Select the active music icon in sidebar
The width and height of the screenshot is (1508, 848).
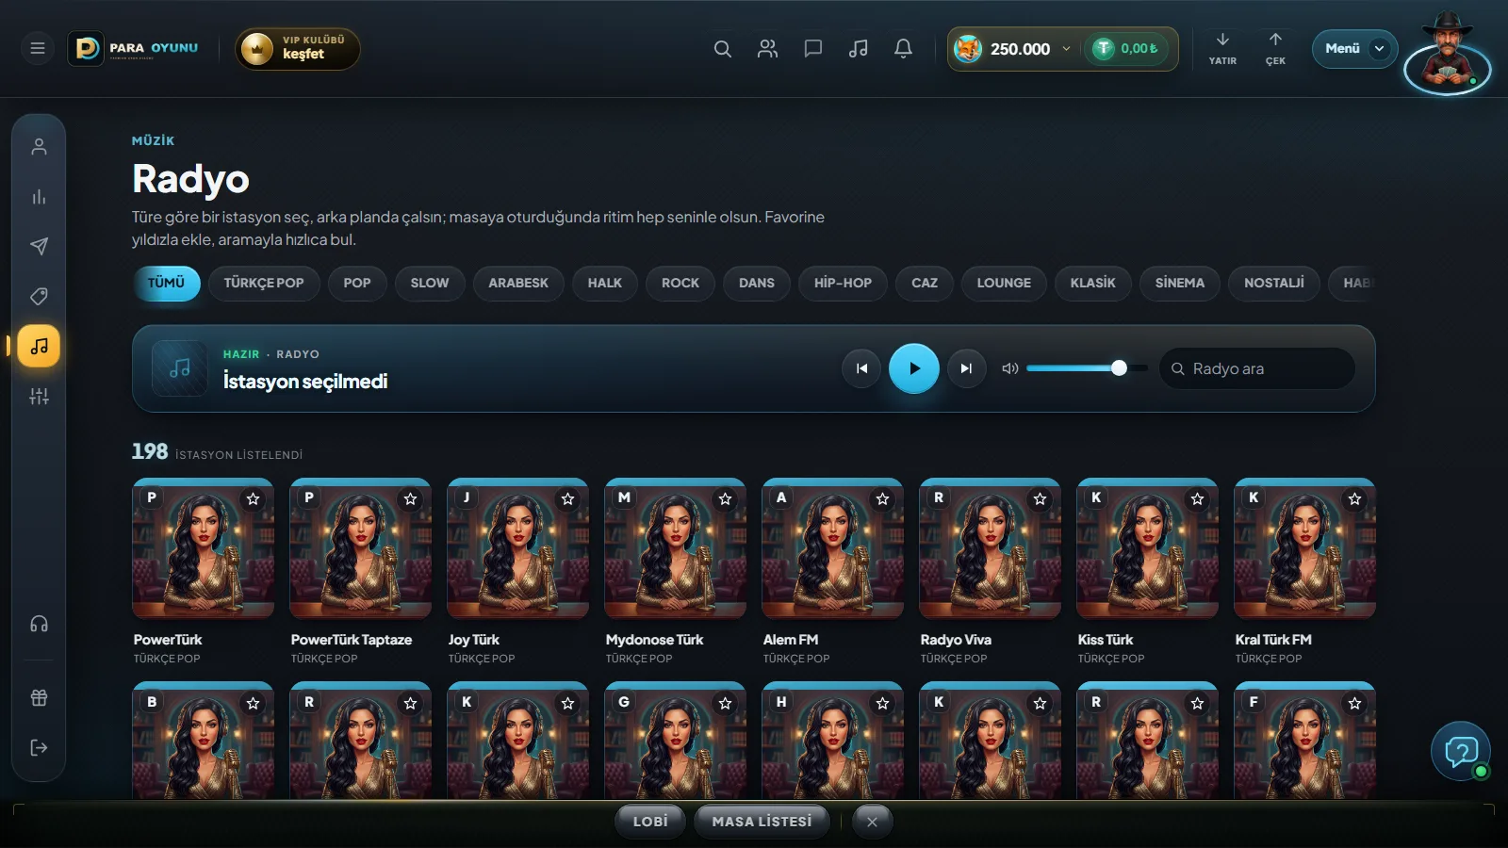click(x=39, y=347)
